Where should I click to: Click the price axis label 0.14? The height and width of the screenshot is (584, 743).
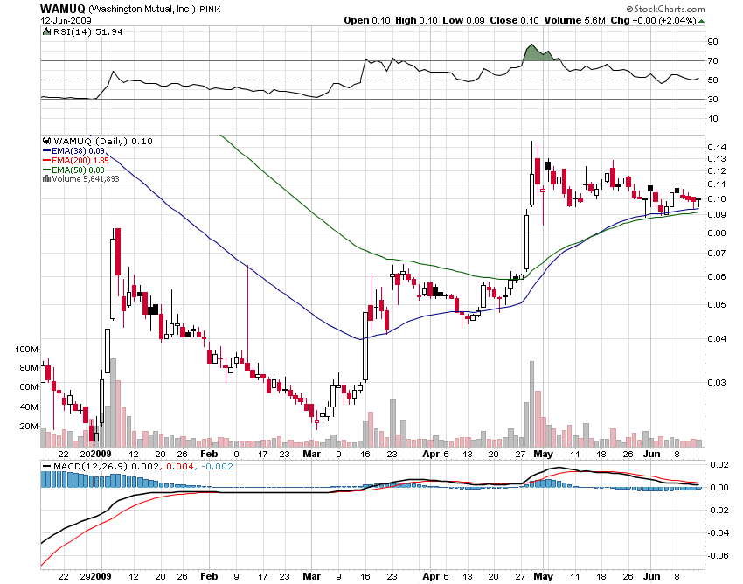pyautogui.click(x=717, y=147)
